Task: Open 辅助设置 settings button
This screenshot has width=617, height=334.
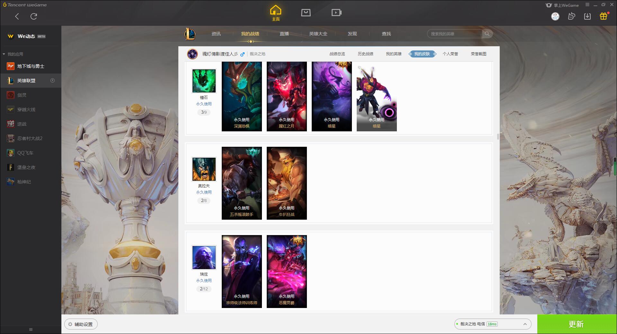Action: (x=81, y=324)
